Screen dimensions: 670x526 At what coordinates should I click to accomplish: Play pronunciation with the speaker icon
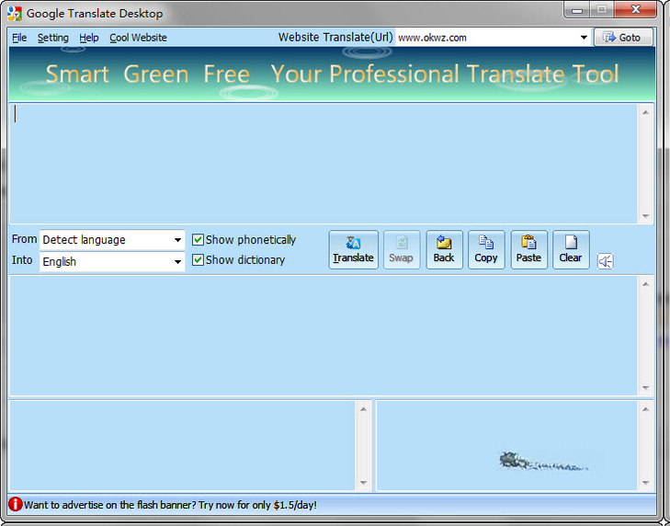pyautogui.click(x=605, y=261)
